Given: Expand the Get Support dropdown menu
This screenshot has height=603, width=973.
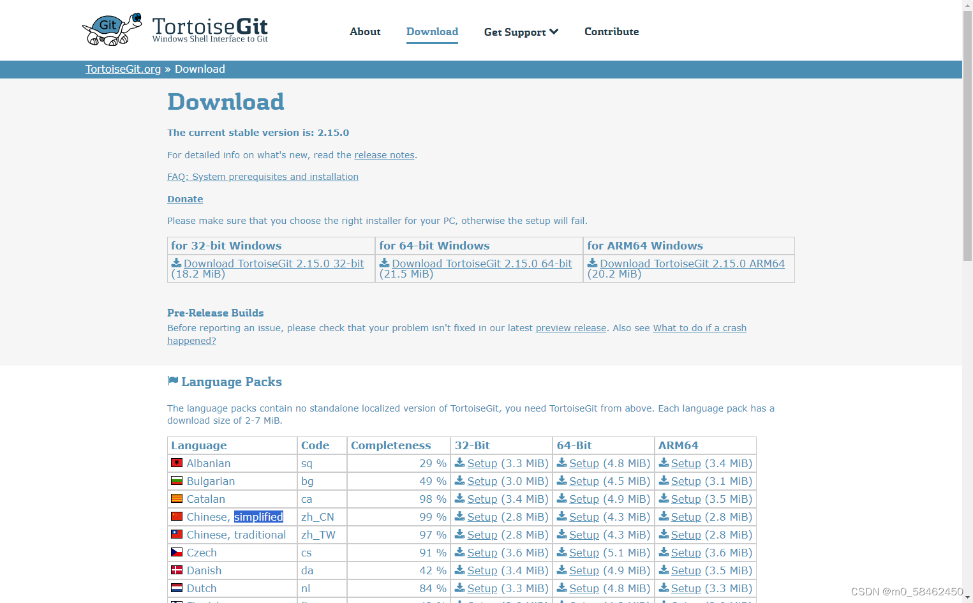Looking at the screenshot, I should 521,32.
